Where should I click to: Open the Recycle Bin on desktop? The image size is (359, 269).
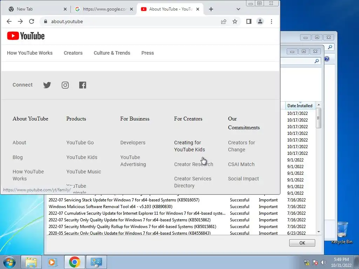tap(342, 233)
